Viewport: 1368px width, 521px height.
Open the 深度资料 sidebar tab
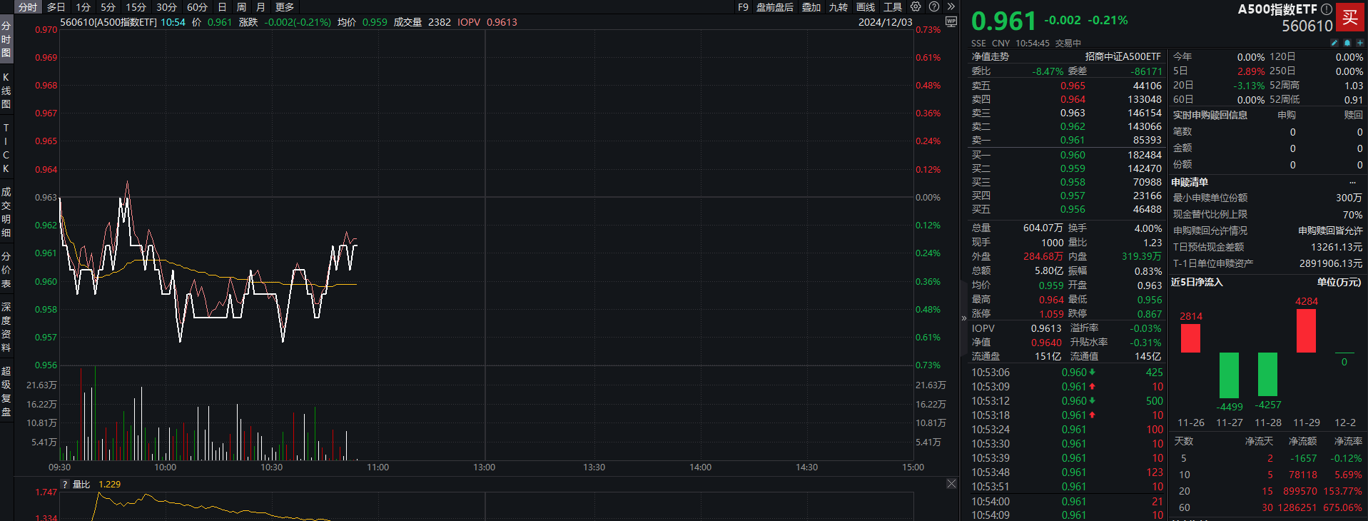click(x=6, y=327)
